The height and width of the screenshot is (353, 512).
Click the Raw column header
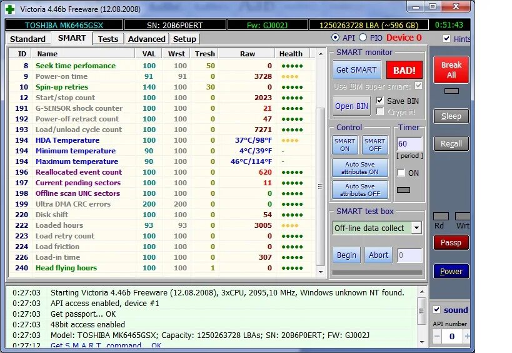[247, 54]
